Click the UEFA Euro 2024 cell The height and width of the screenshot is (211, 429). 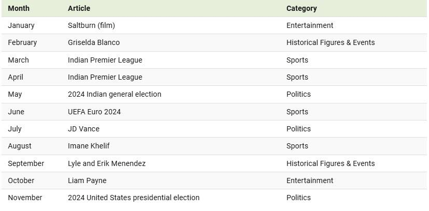(x=94, y=112)
